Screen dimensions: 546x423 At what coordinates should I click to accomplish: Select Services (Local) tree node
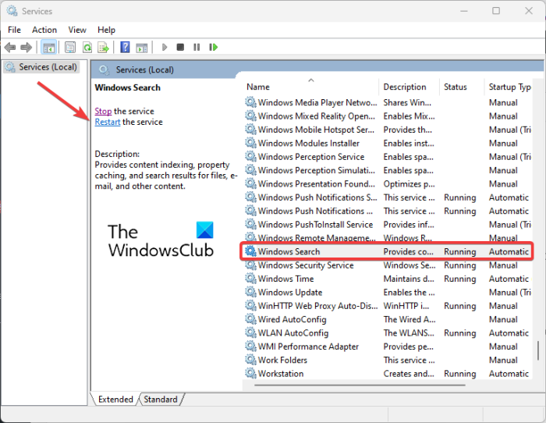click(x=42, y=67)
